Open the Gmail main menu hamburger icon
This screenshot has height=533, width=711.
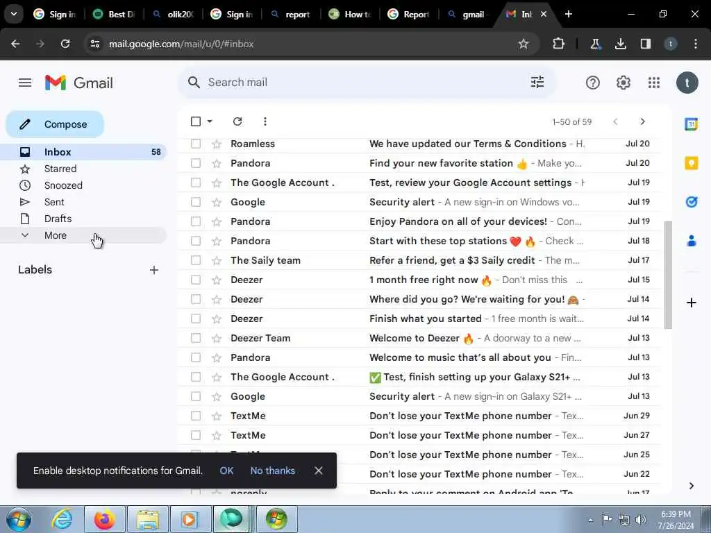pyautogui.click(x=25, y=83)
